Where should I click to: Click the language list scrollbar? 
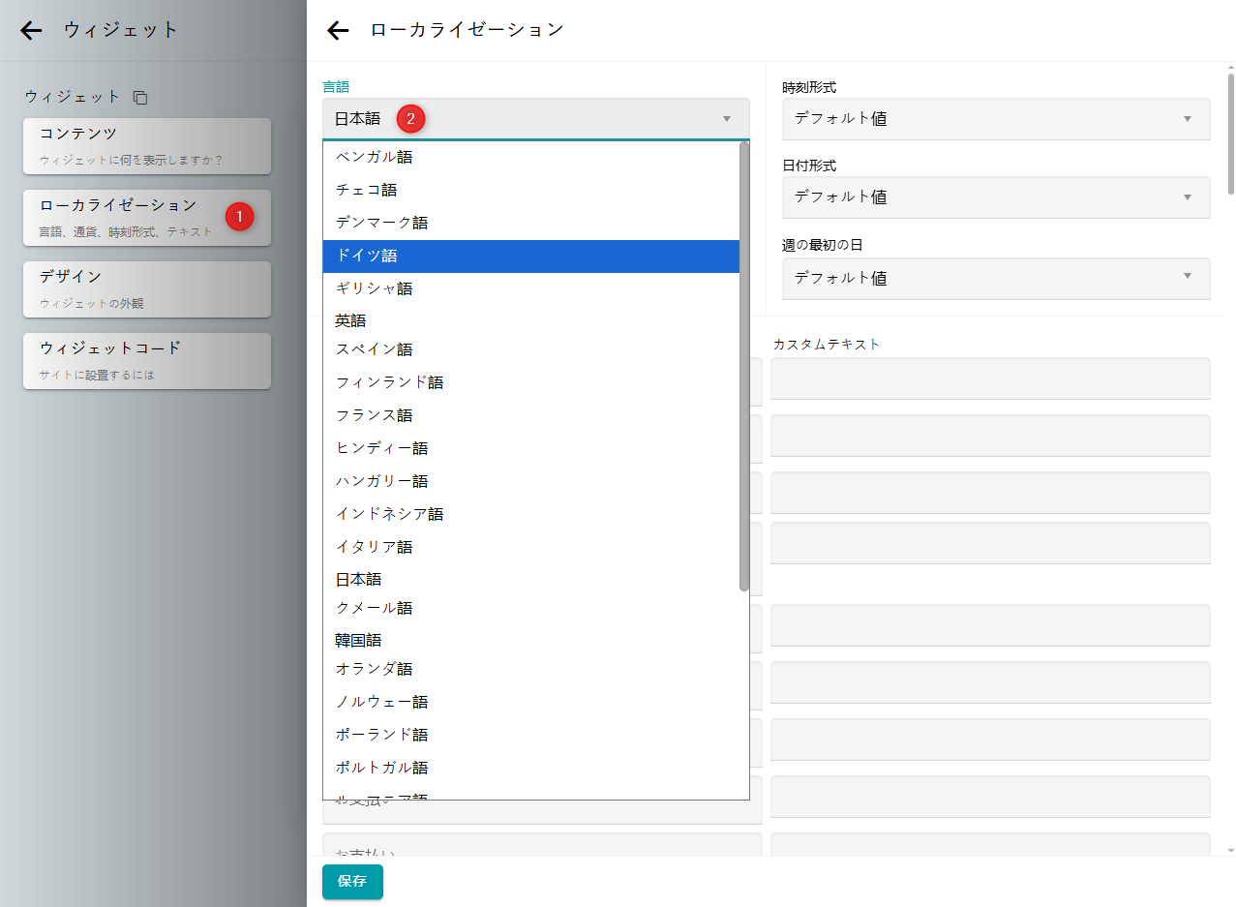coord(743,368)
